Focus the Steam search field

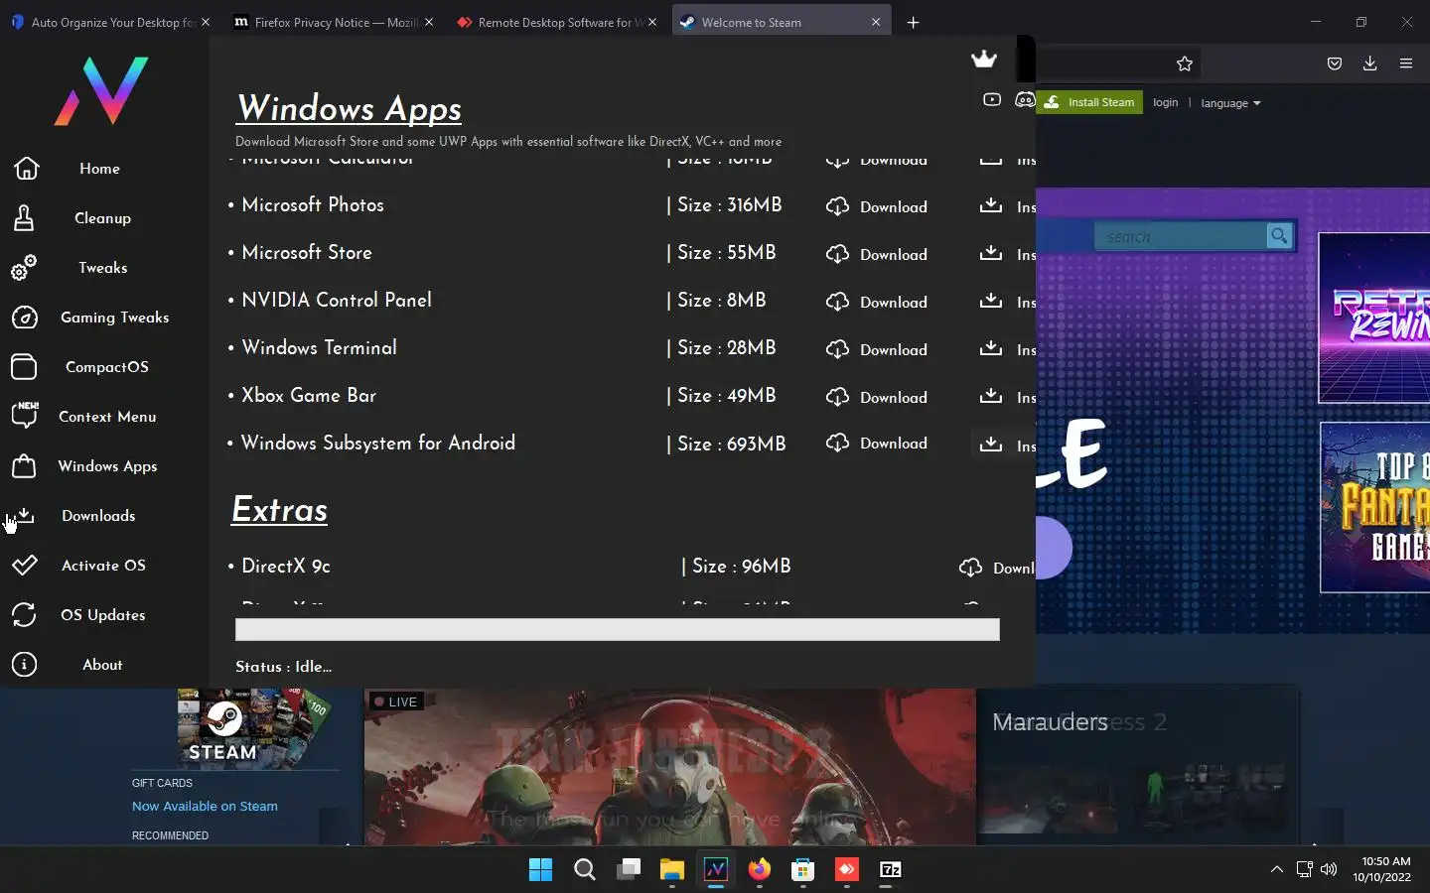[x=1182, y=236]
